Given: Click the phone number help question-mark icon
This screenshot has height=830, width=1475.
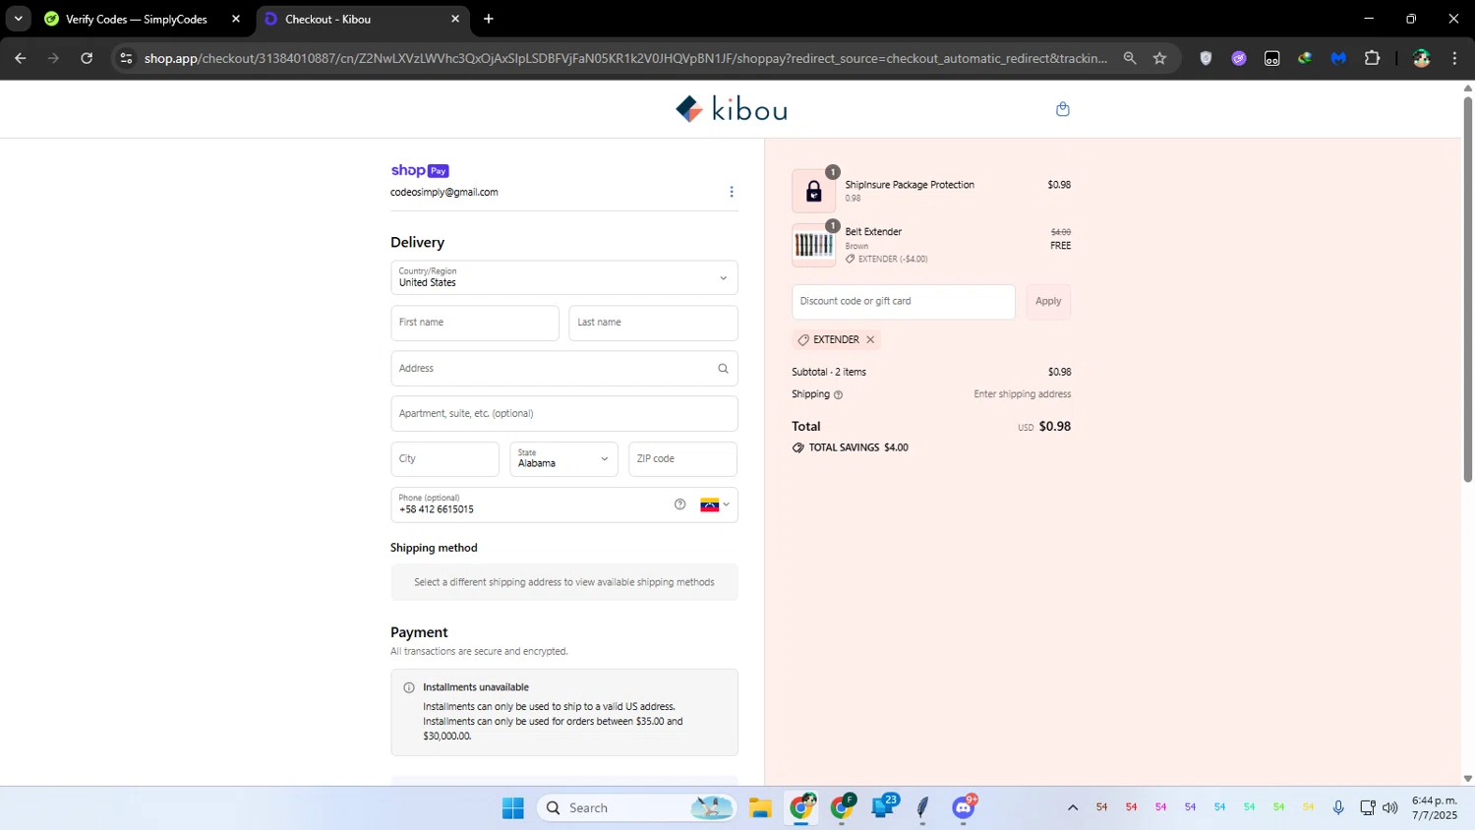Looking at the screenshot, I should coord(679,504).
